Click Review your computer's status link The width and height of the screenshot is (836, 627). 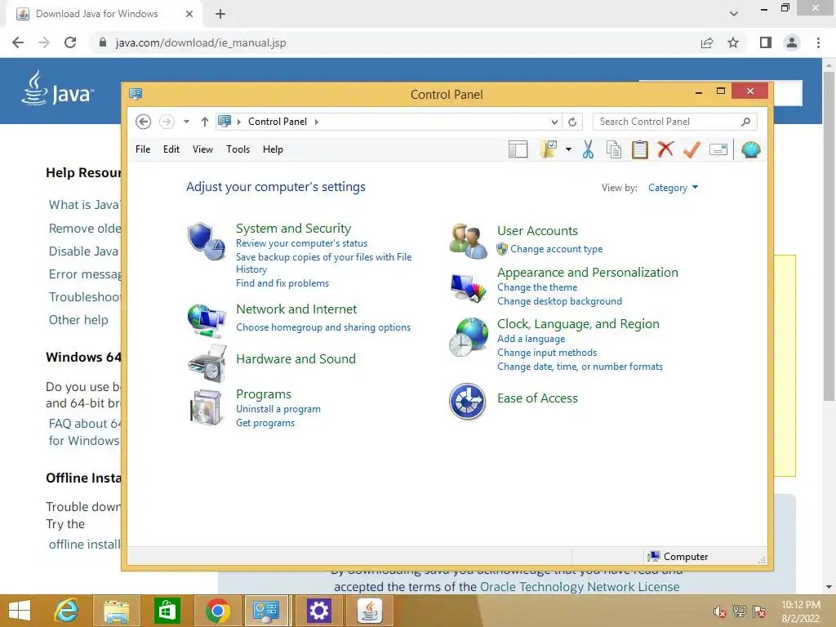coord(302,243)
